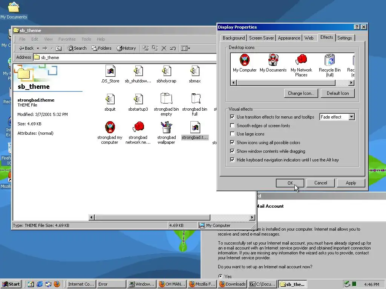
Task: Click the Delete (X) toolbar icon
Action: [x=164, y=48]
